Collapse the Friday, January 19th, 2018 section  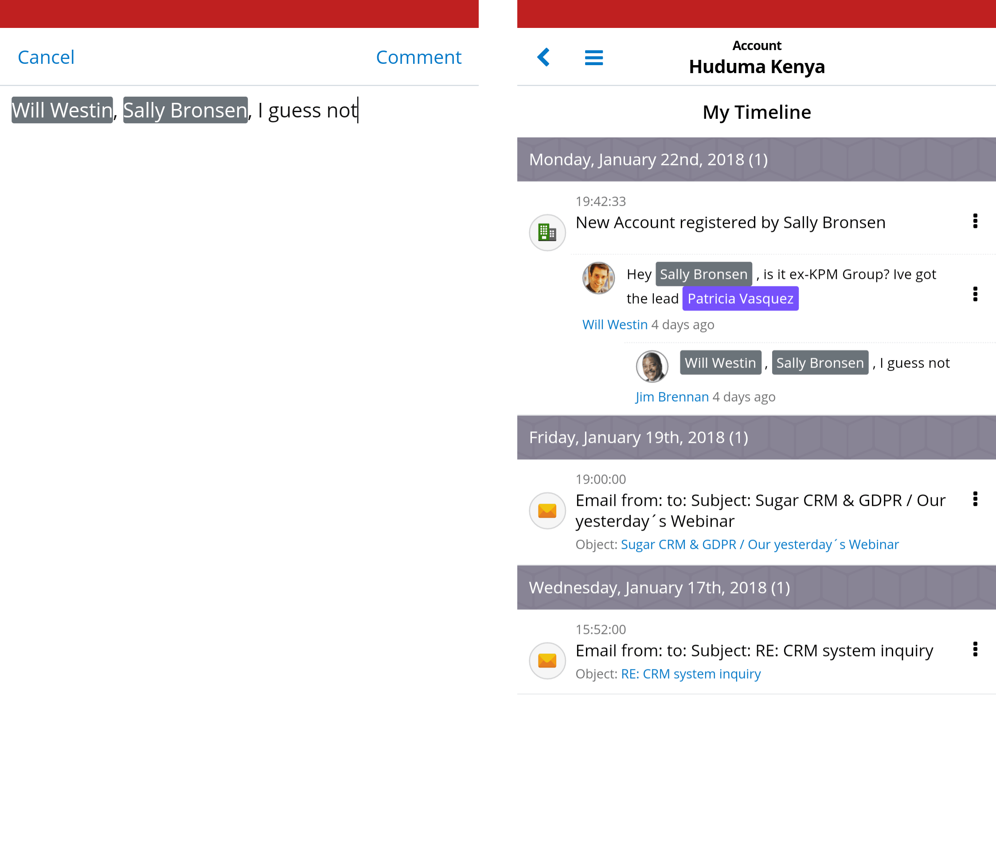(x=756, y=437)
